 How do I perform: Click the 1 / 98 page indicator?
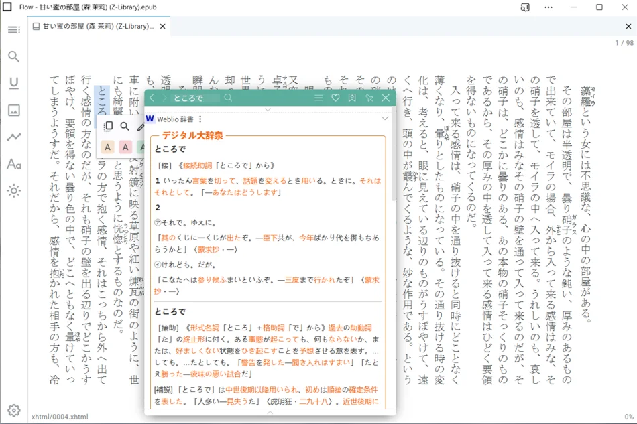[x=624, y=43]
